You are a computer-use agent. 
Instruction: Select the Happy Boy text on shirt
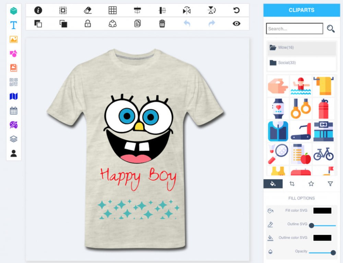tap(138, 179)
